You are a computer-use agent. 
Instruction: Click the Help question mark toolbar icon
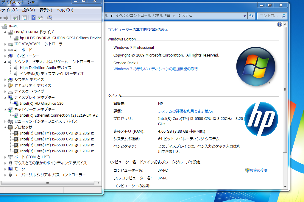tap(33, 17)
